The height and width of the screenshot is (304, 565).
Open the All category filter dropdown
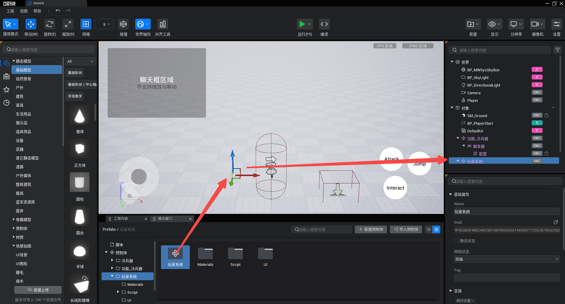[81, 61]
